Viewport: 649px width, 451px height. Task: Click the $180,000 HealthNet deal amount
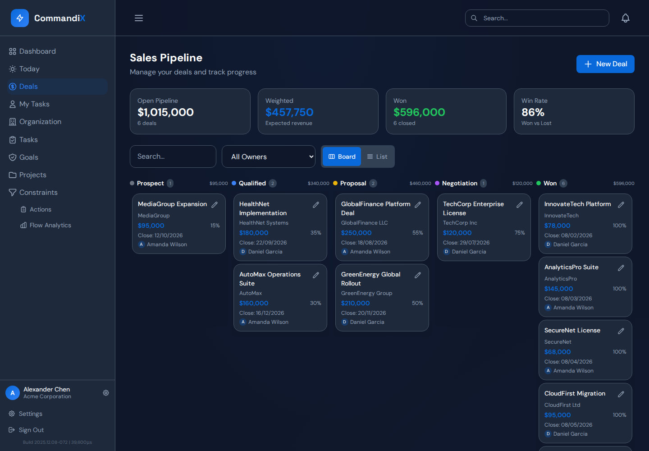point(254,233)
